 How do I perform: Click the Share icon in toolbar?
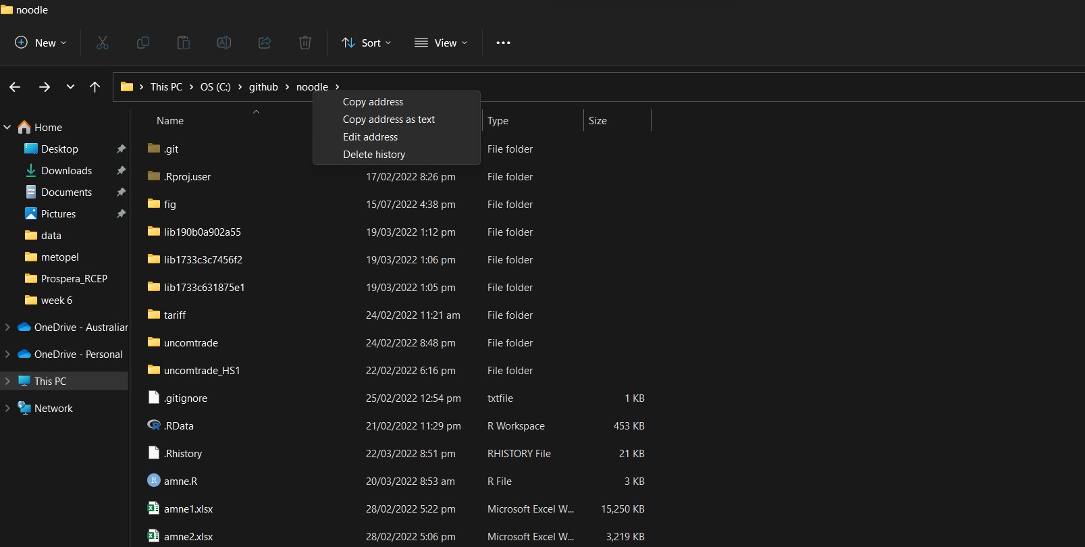pyautogui.click(x=265, y=43)
